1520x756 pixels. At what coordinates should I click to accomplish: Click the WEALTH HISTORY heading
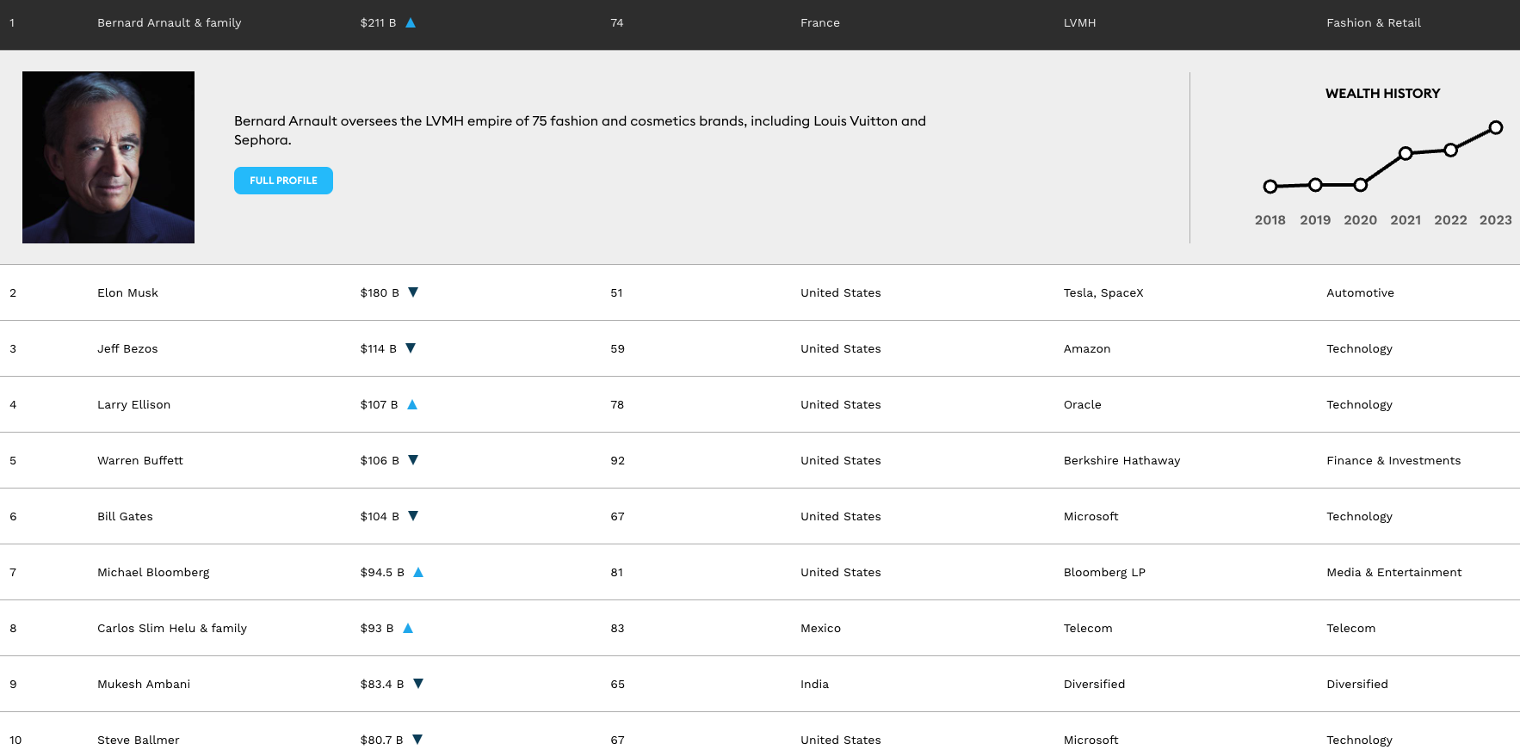coord(1382,94)
